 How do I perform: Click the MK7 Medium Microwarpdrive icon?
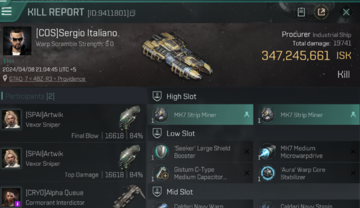[x=267, y=151]
